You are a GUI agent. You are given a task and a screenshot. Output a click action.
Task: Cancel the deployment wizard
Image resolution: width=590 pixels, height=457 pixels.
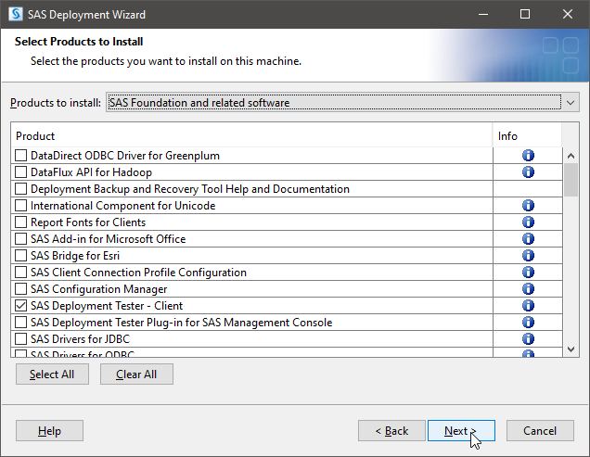point(540,431)
